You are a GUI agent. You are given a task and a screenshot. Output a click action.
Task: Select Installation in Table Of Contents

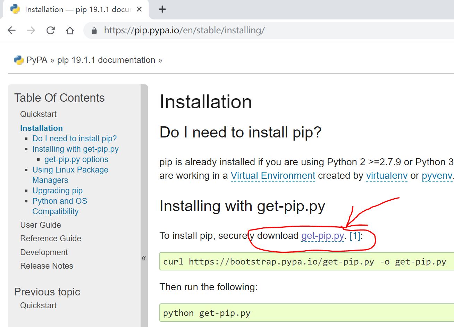tap(41, 128)
